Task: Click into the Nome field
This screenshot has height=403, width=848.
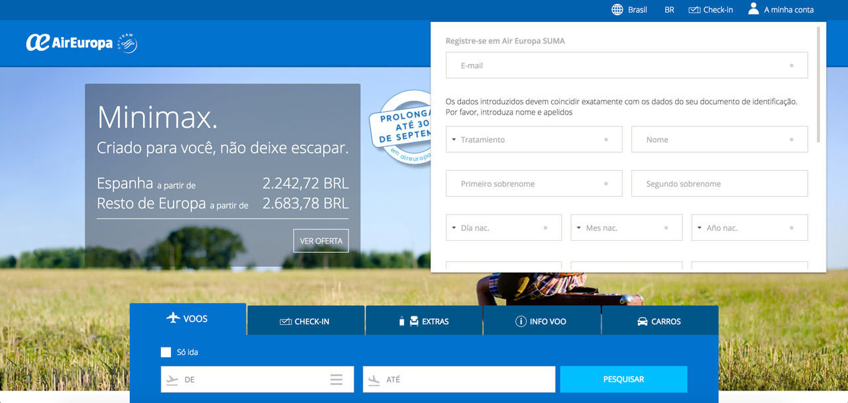Action: (719, 140)
